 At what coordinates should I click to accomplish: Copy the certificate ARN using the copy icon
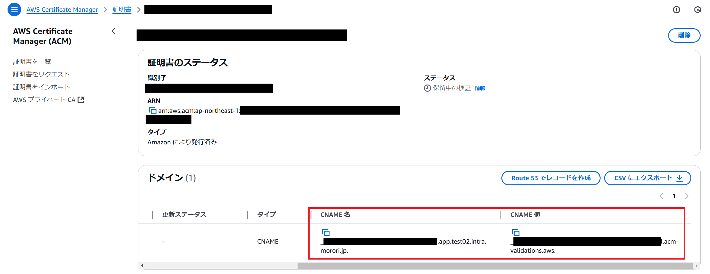153,111
